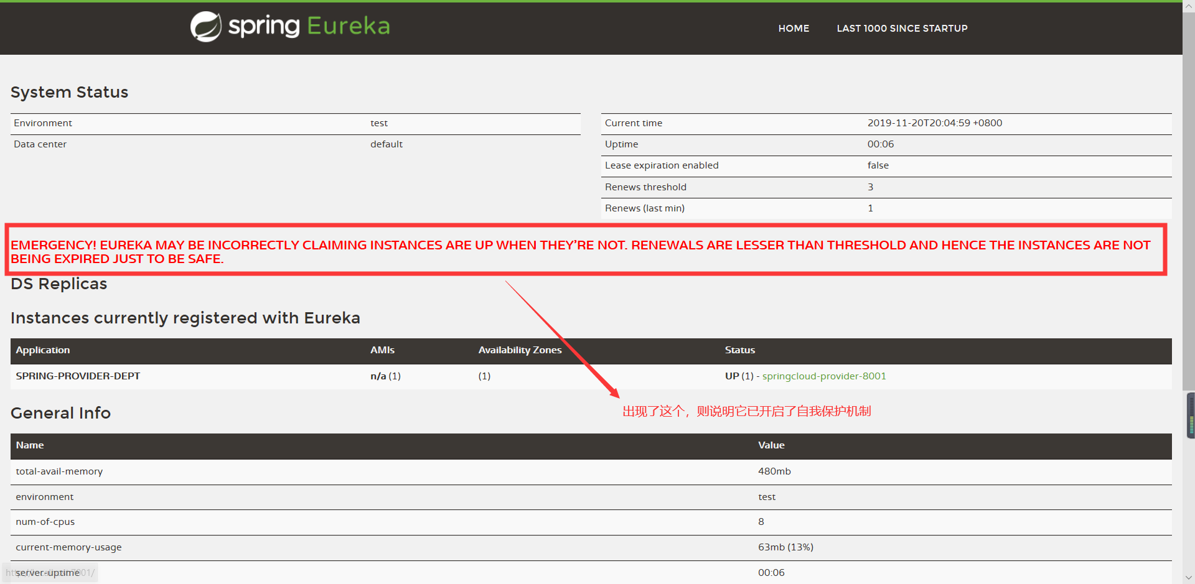Viewport: 1195px width, 584px height.
Task: Click the General Info heading
Action: coord(61,413)
